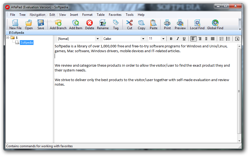Open the Calibri font dropdown
Screen dimensions: 249x156
[x=143, y=39]
